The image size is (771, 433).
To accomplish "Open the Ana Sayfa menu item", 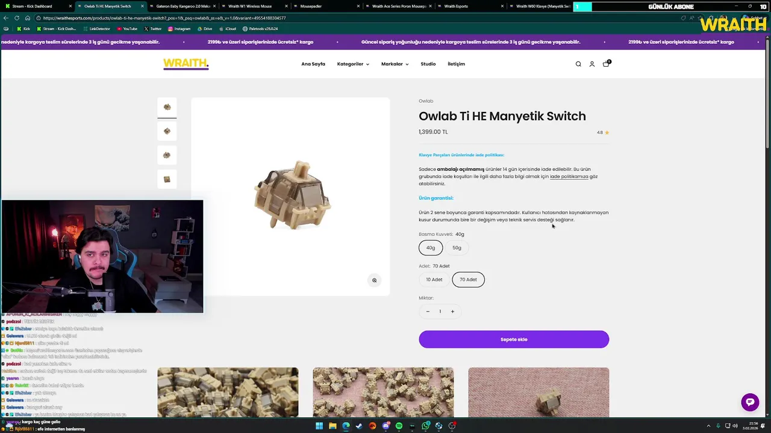I will coord(313,64).
